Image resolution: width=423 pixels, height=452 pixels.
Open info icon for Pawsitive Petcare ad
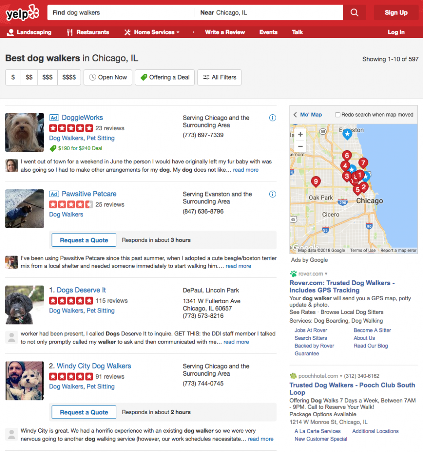pos(272,194)
